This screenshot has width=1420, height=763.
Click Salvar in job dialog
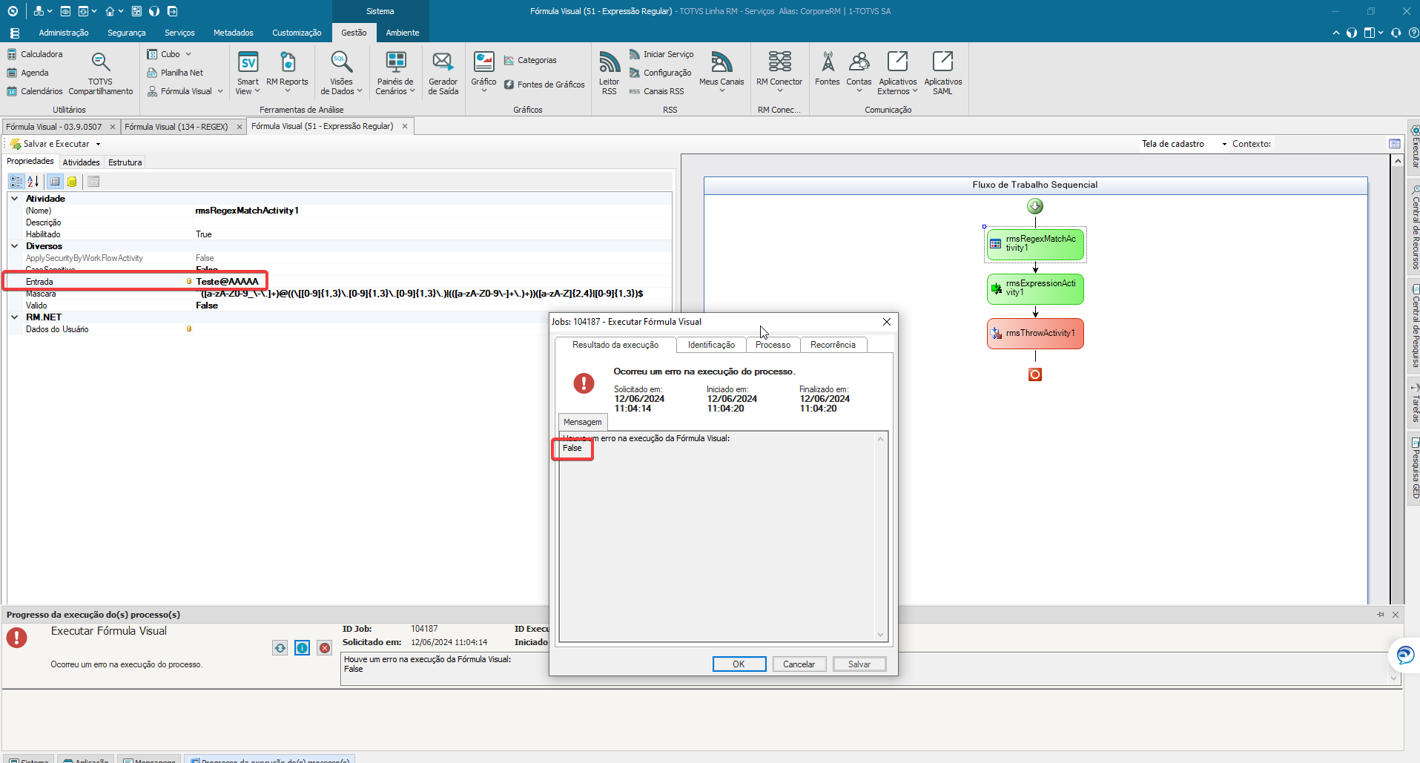(859, 664)
